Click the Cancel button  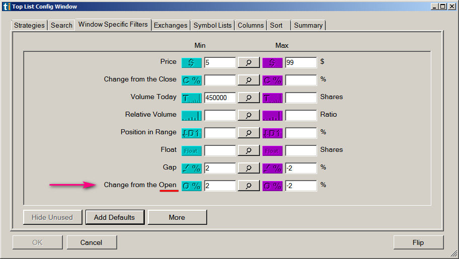pos(91,242)
